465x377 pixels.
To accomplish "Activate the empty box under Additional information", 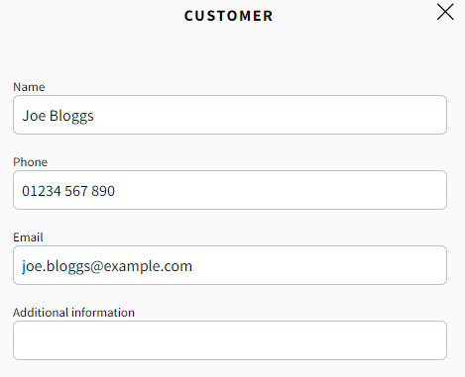I will (x=230, y=340).
